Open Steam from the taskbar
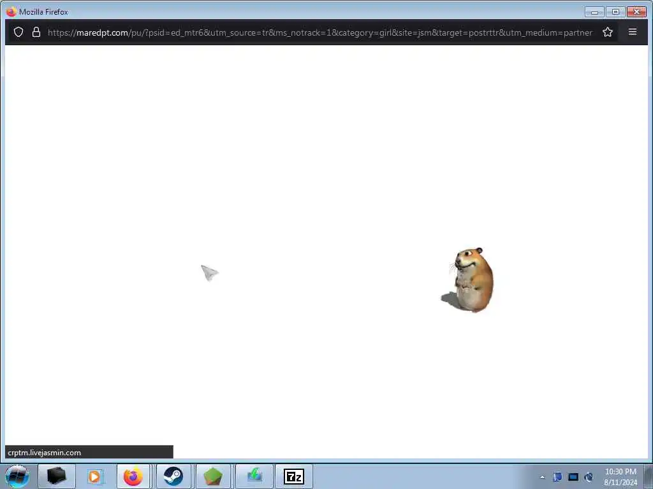This screenshot has height=489, width=653. [173, 476]
